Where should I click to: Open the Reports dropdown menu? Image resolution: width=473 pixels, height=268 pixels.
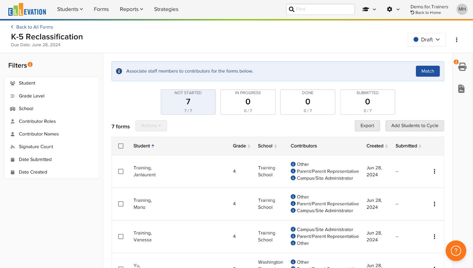coord(132,9)
